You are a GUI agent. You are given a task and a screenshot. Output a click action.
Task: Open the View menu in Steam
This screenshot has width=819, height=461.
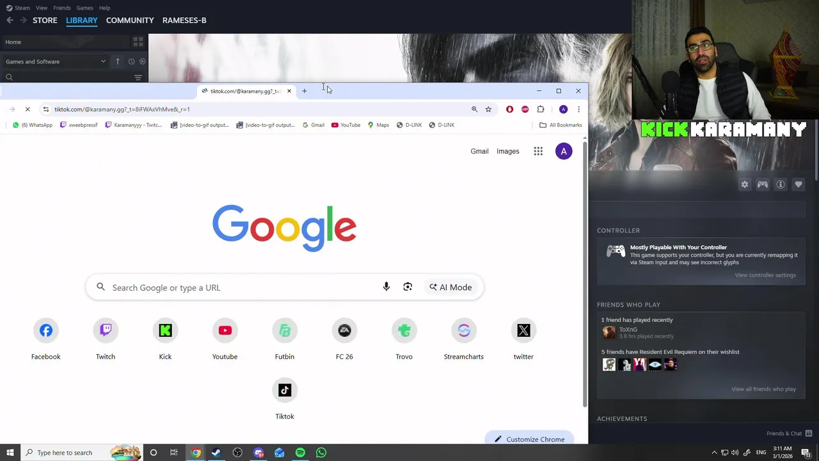coord(42,8)
